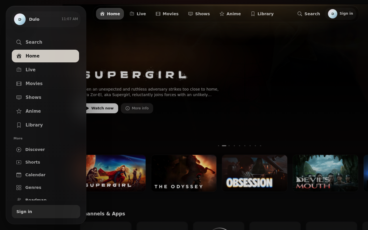Select the Shows tab in the top navigation
This screenshot has width=368, height=230.
click(x=199, y=14)
